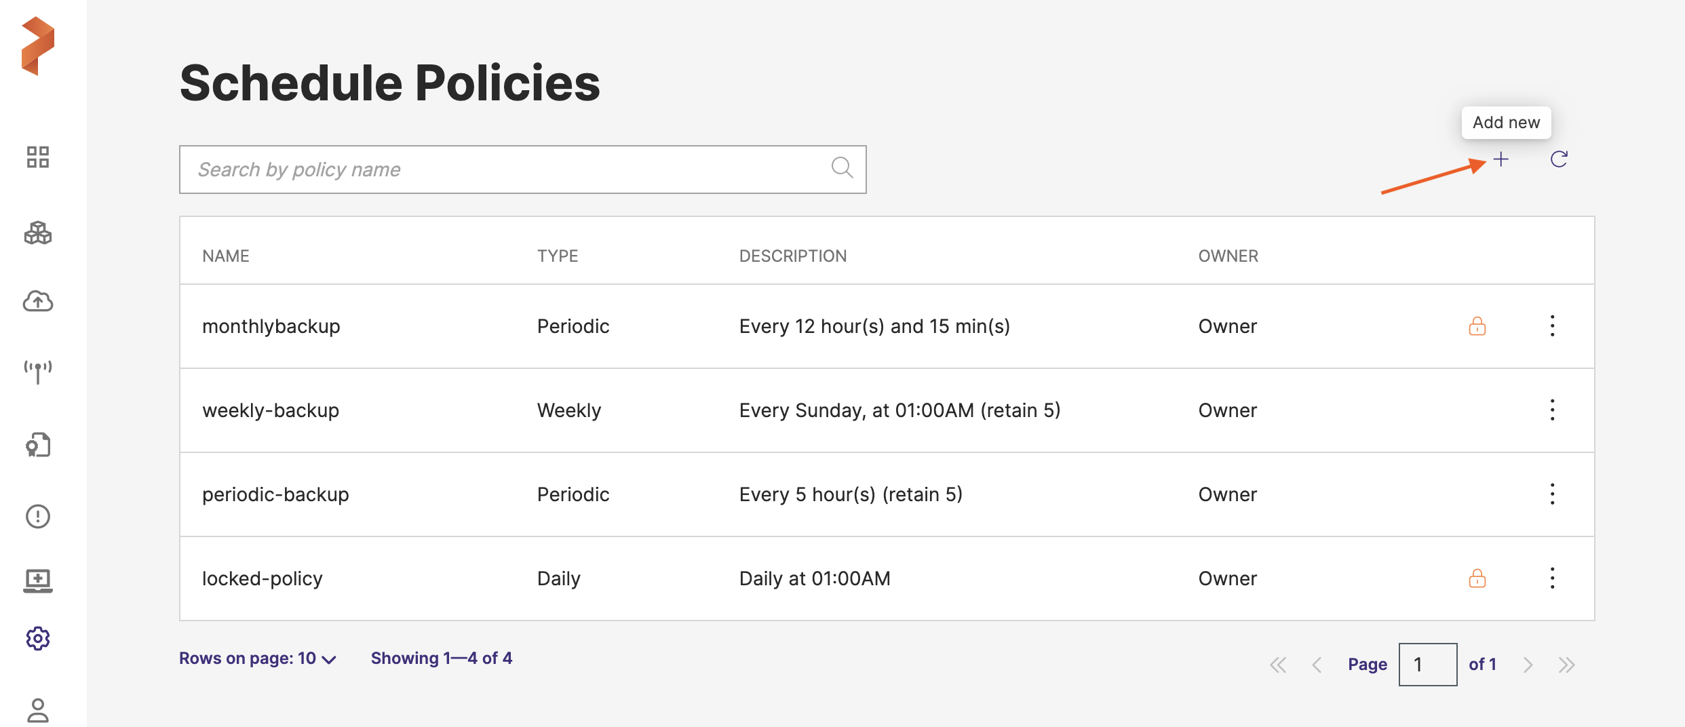Click the plus icon to add new policy
Image resolution: width=1685 pixels, height=727 pixels.
pos(1500,159)
